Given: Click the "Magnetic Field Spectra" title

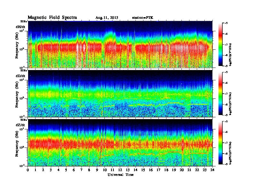Looking at the screenshot, I should 52,18.
